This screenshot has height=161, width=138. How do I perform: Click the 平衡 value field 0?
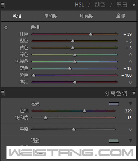(130, 129)
